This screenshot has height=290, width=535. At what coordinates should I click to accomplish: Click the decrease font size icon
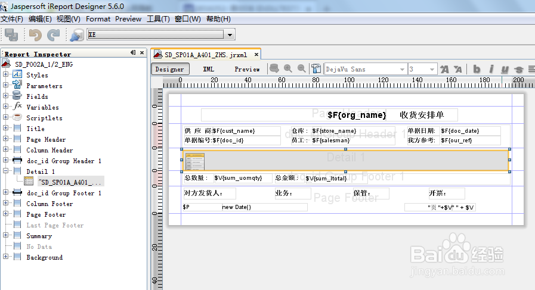coord(458,70)
